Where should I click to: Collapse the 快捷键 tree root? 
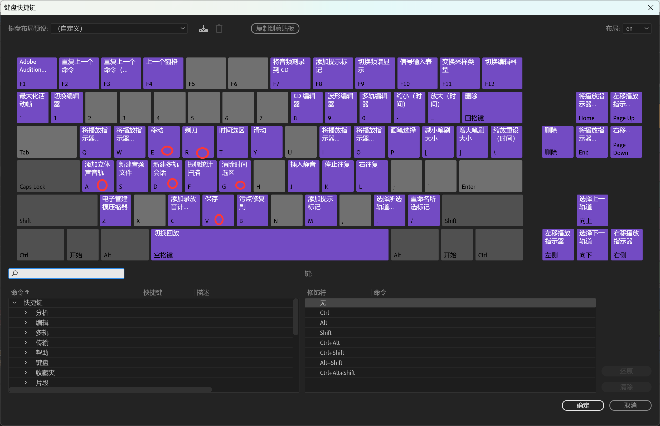click(15, 302)
